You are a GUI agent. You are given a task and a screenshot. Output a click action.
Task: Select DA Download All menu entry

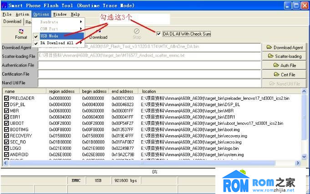point(59,43)
